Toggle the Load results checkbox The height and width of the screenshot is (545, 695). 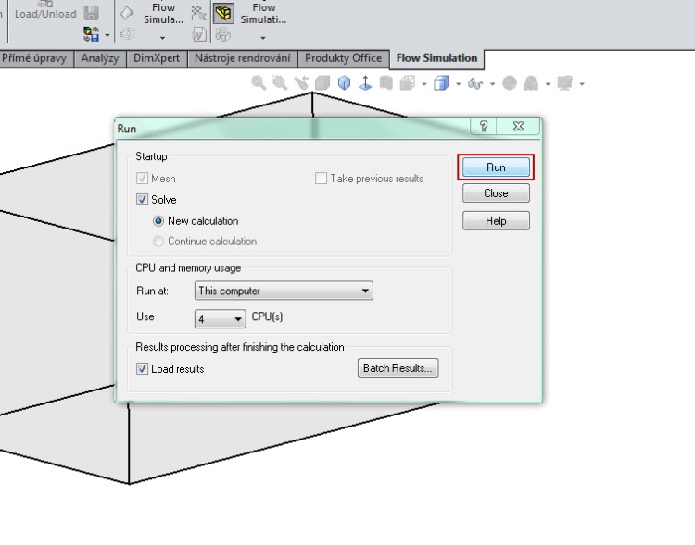142,369
